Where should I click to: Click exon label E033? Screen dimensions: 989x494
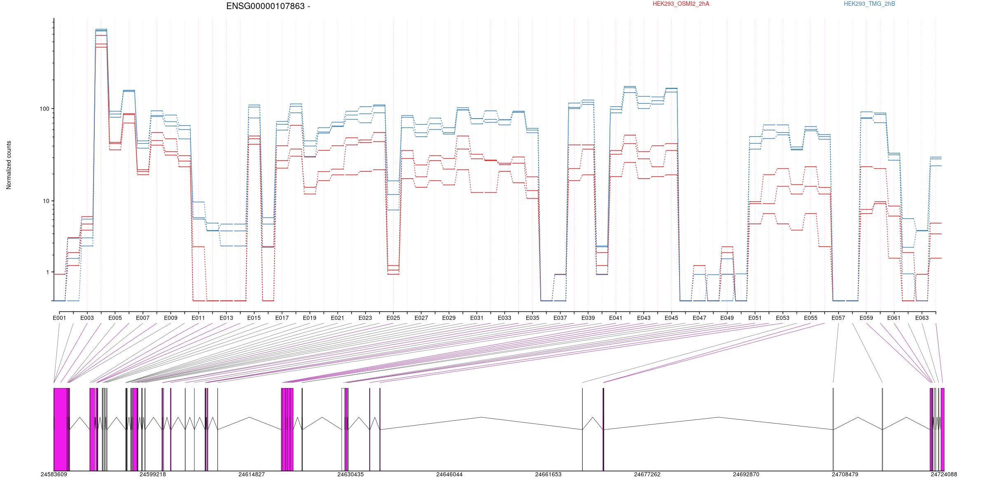(x=504, y=318)
